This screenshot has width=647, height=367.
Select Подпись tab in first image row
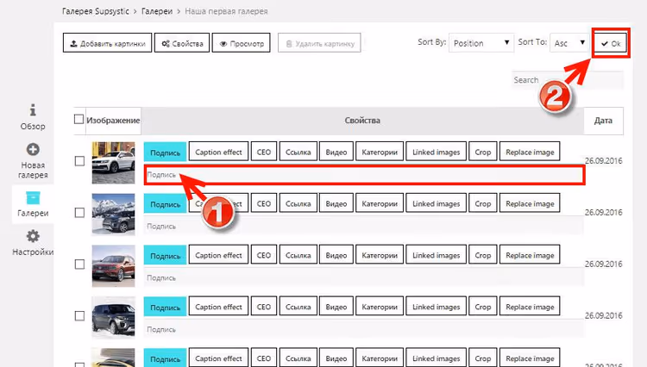165,152
